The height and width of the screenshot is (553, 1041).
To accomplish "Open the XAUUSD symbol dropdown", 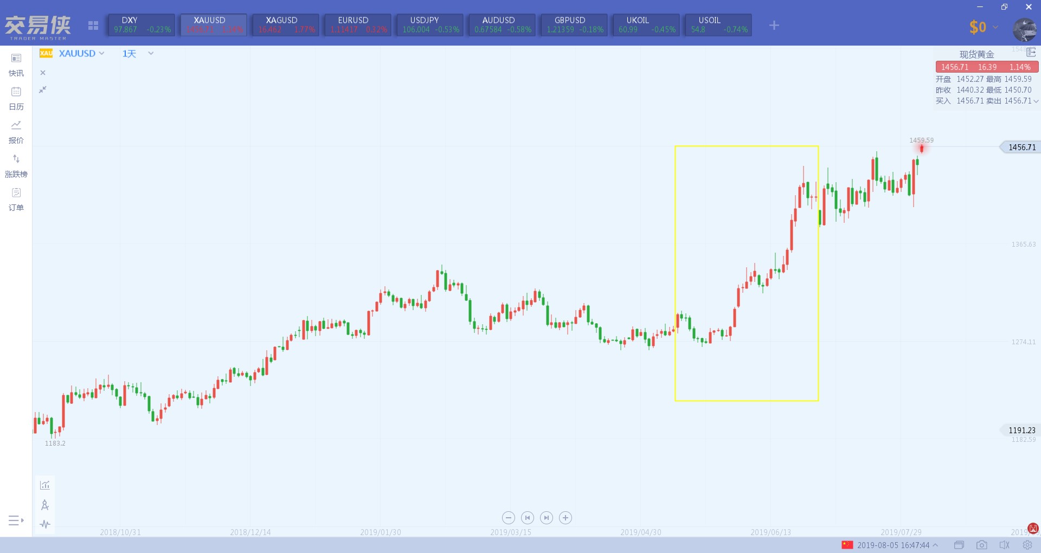I will tap(81, 53).
